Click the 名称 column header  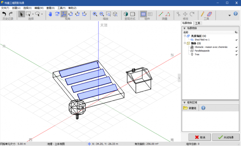pos(186,32)
